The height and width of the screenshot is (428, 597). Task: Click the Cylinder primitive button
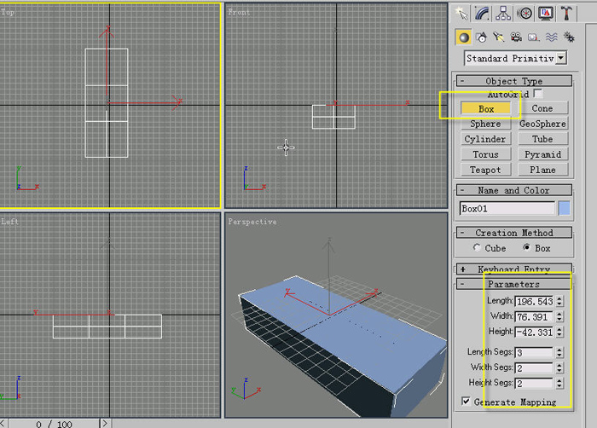(486, 139)
